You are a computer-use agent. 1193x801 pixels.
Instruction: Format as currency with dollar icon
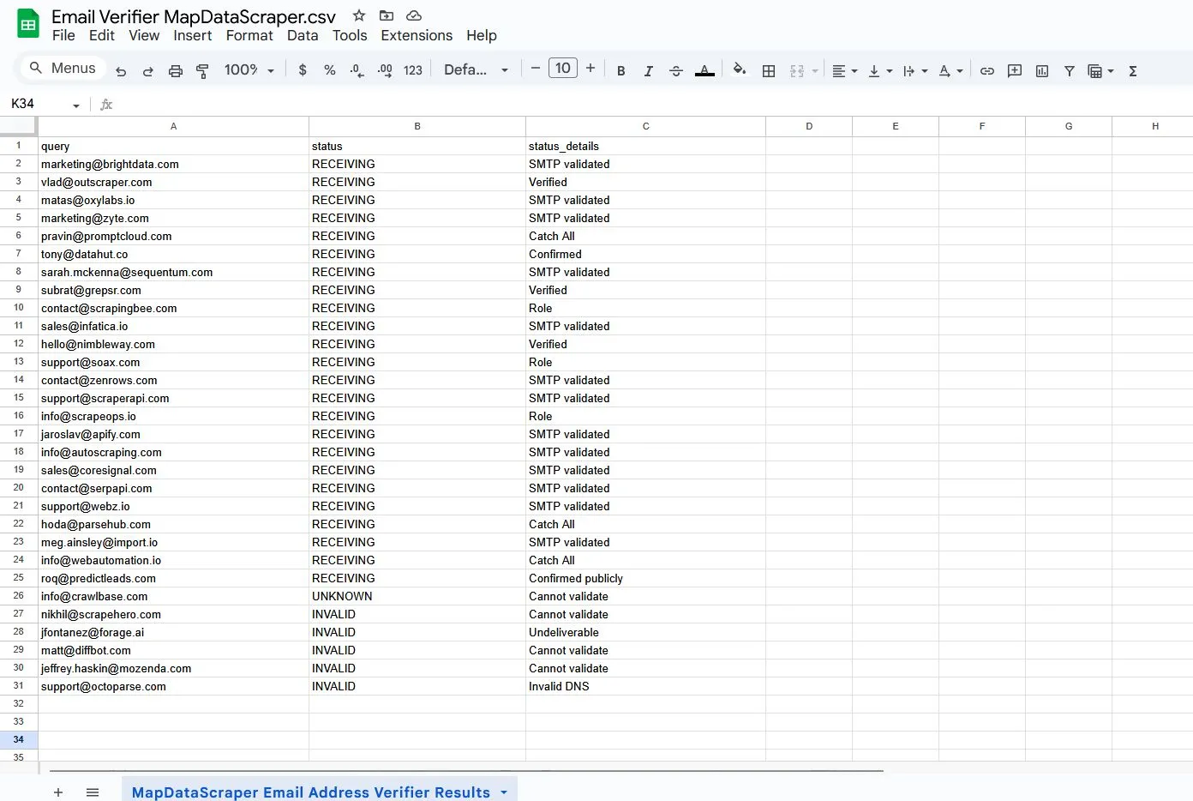[x=303, y=70]
